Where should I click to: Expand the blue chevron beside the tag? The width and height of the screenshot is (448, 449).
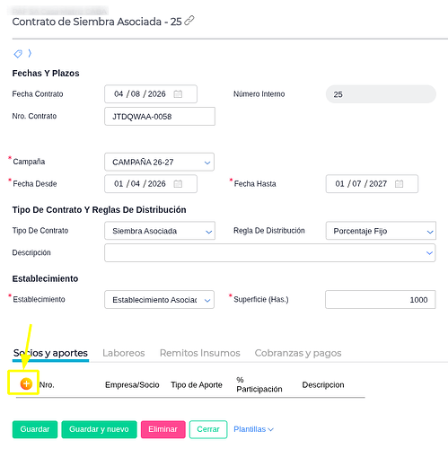30,53
